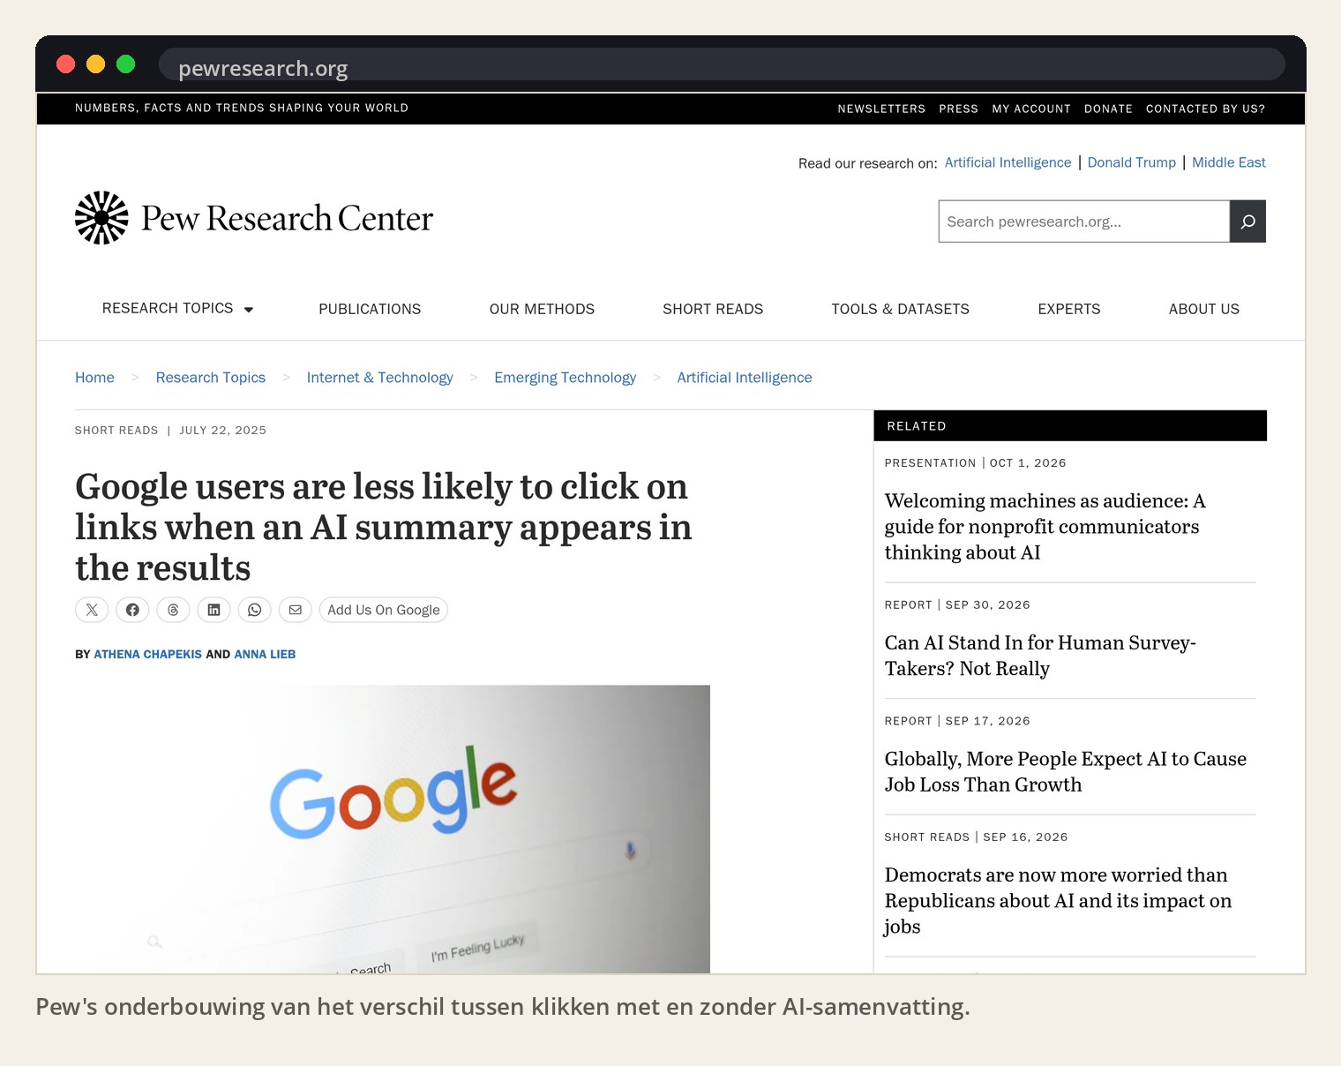Share the article on LinkedIn
This screenshot has width=1341, height=1066.
214,610
